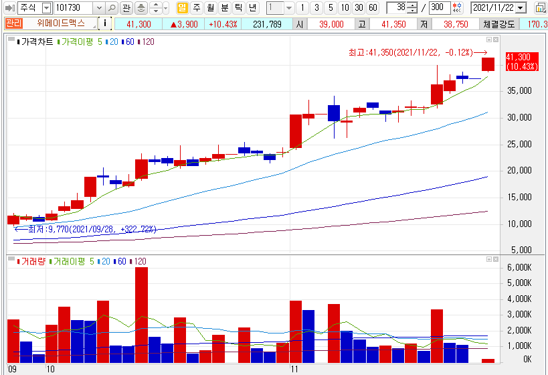
Task: Click the tallest red volume bar
Action: [141, 315]
